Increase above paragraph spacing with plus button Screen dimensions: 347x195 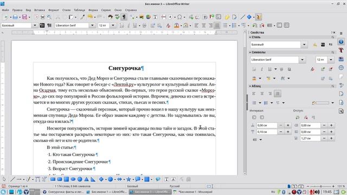coord(288,125)
